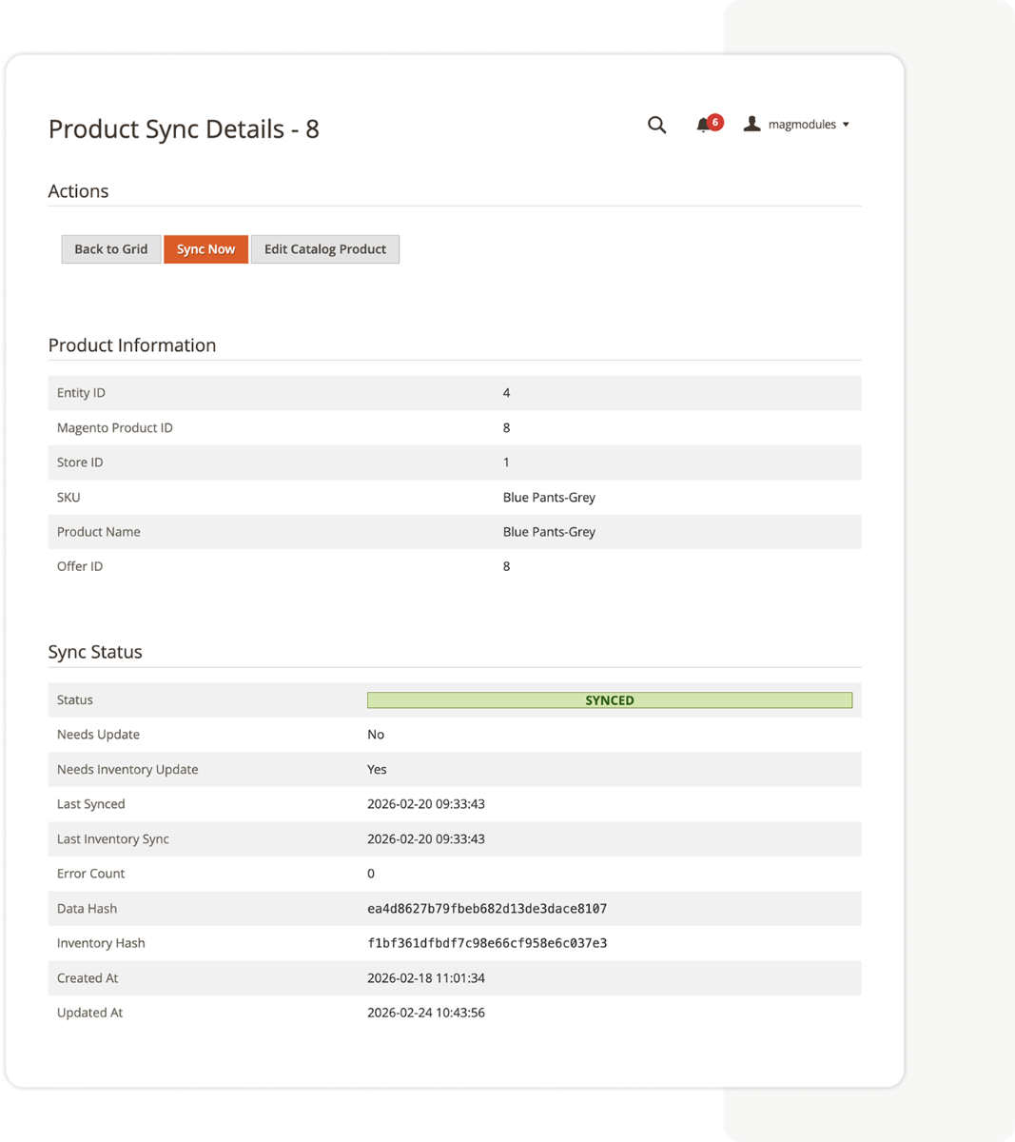Click the bell to review unread alerts

pyautogui.click(x=702, y=127)
